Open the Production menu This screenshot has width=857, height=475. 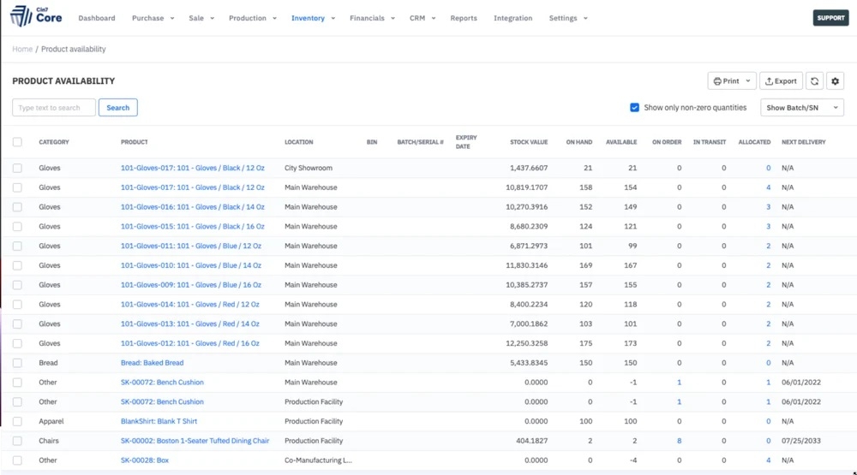pos(252,18)
